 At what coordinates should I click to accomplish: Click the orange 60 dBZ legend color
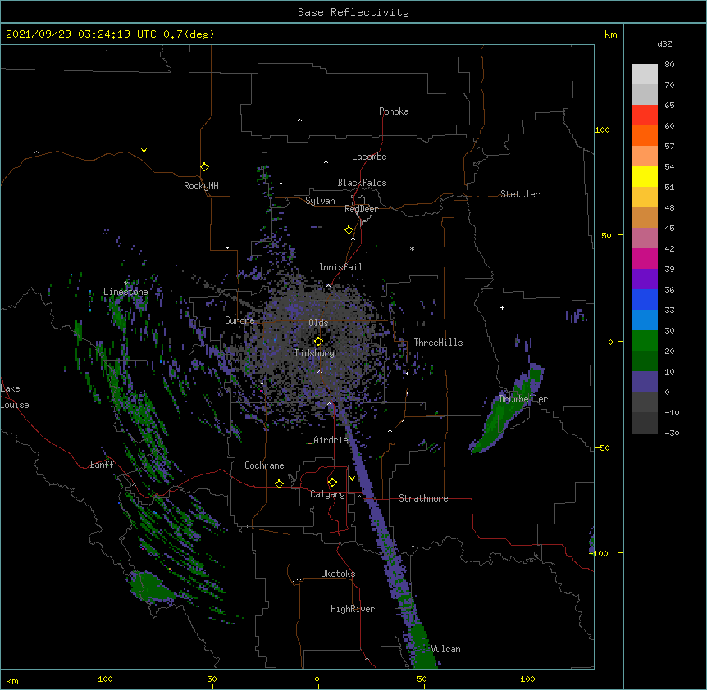point(645,135)
